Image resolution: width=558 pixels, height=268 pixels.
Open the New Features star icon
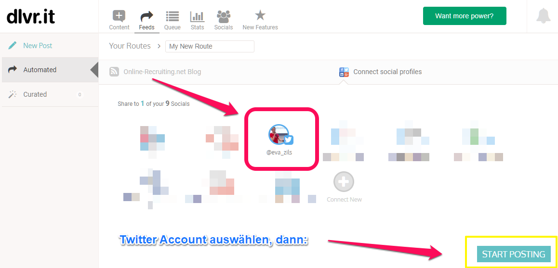(260, 16)
